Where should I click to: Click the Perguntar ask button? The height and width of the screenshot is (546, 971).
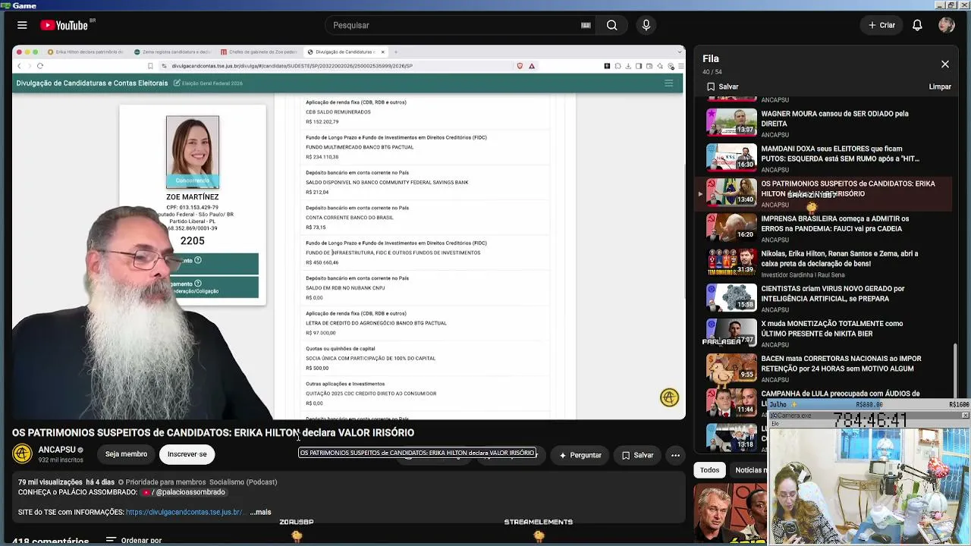pyautogui.click(x=580, y=455)
